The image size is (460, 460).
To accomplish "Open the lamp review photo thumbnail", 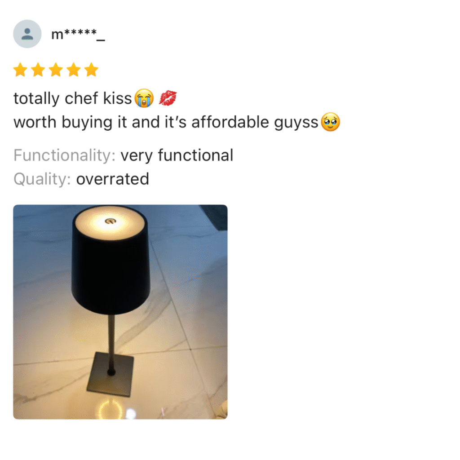I will coord(120,312).
